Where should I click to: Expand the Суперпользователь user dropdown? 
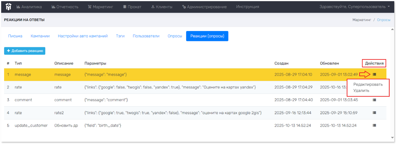[x=354, y=7]
